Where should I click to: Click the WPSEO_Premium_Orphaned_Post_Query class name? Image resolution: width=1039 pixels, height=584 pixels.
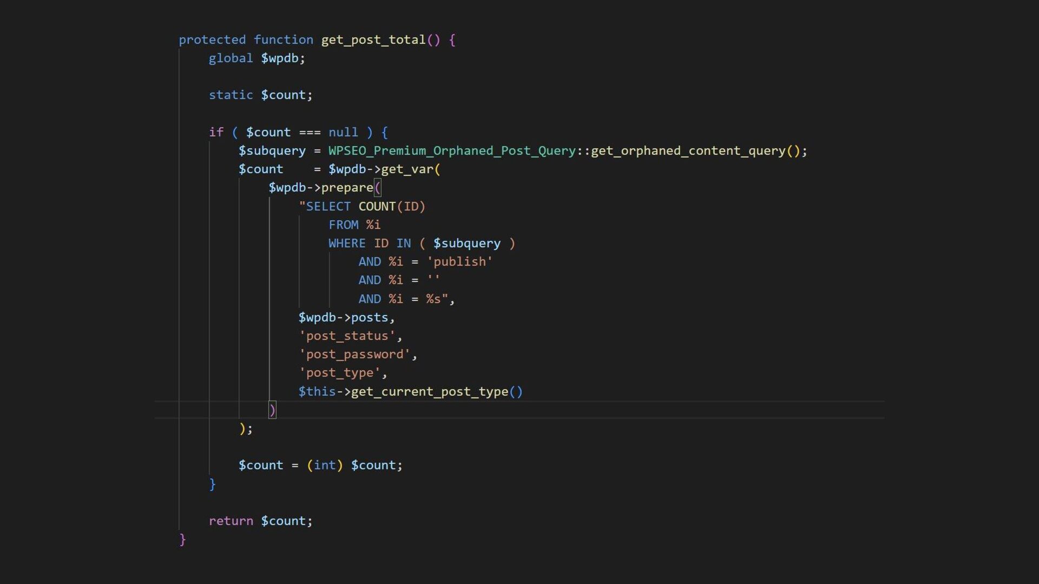452,150
